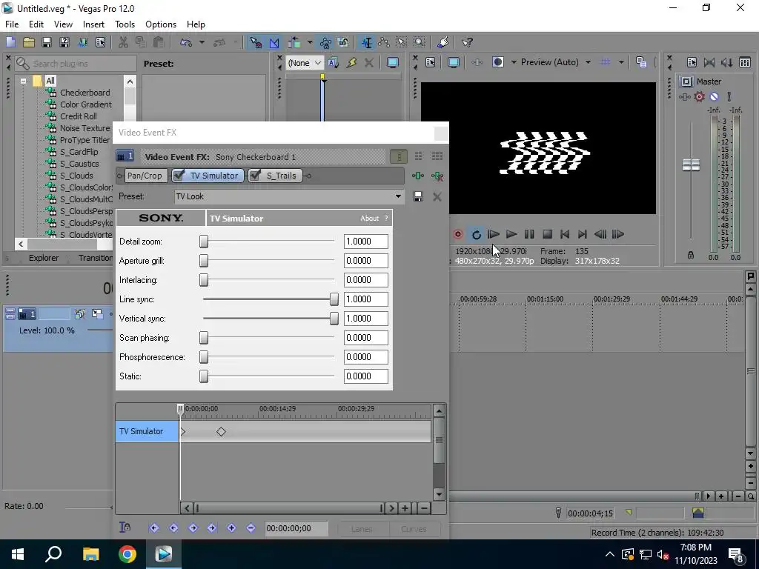The width and height of the screenshot is (759, 569).
Task: Open a project with the folder icon
Action: pyautogui.click(x=29, y=42)
